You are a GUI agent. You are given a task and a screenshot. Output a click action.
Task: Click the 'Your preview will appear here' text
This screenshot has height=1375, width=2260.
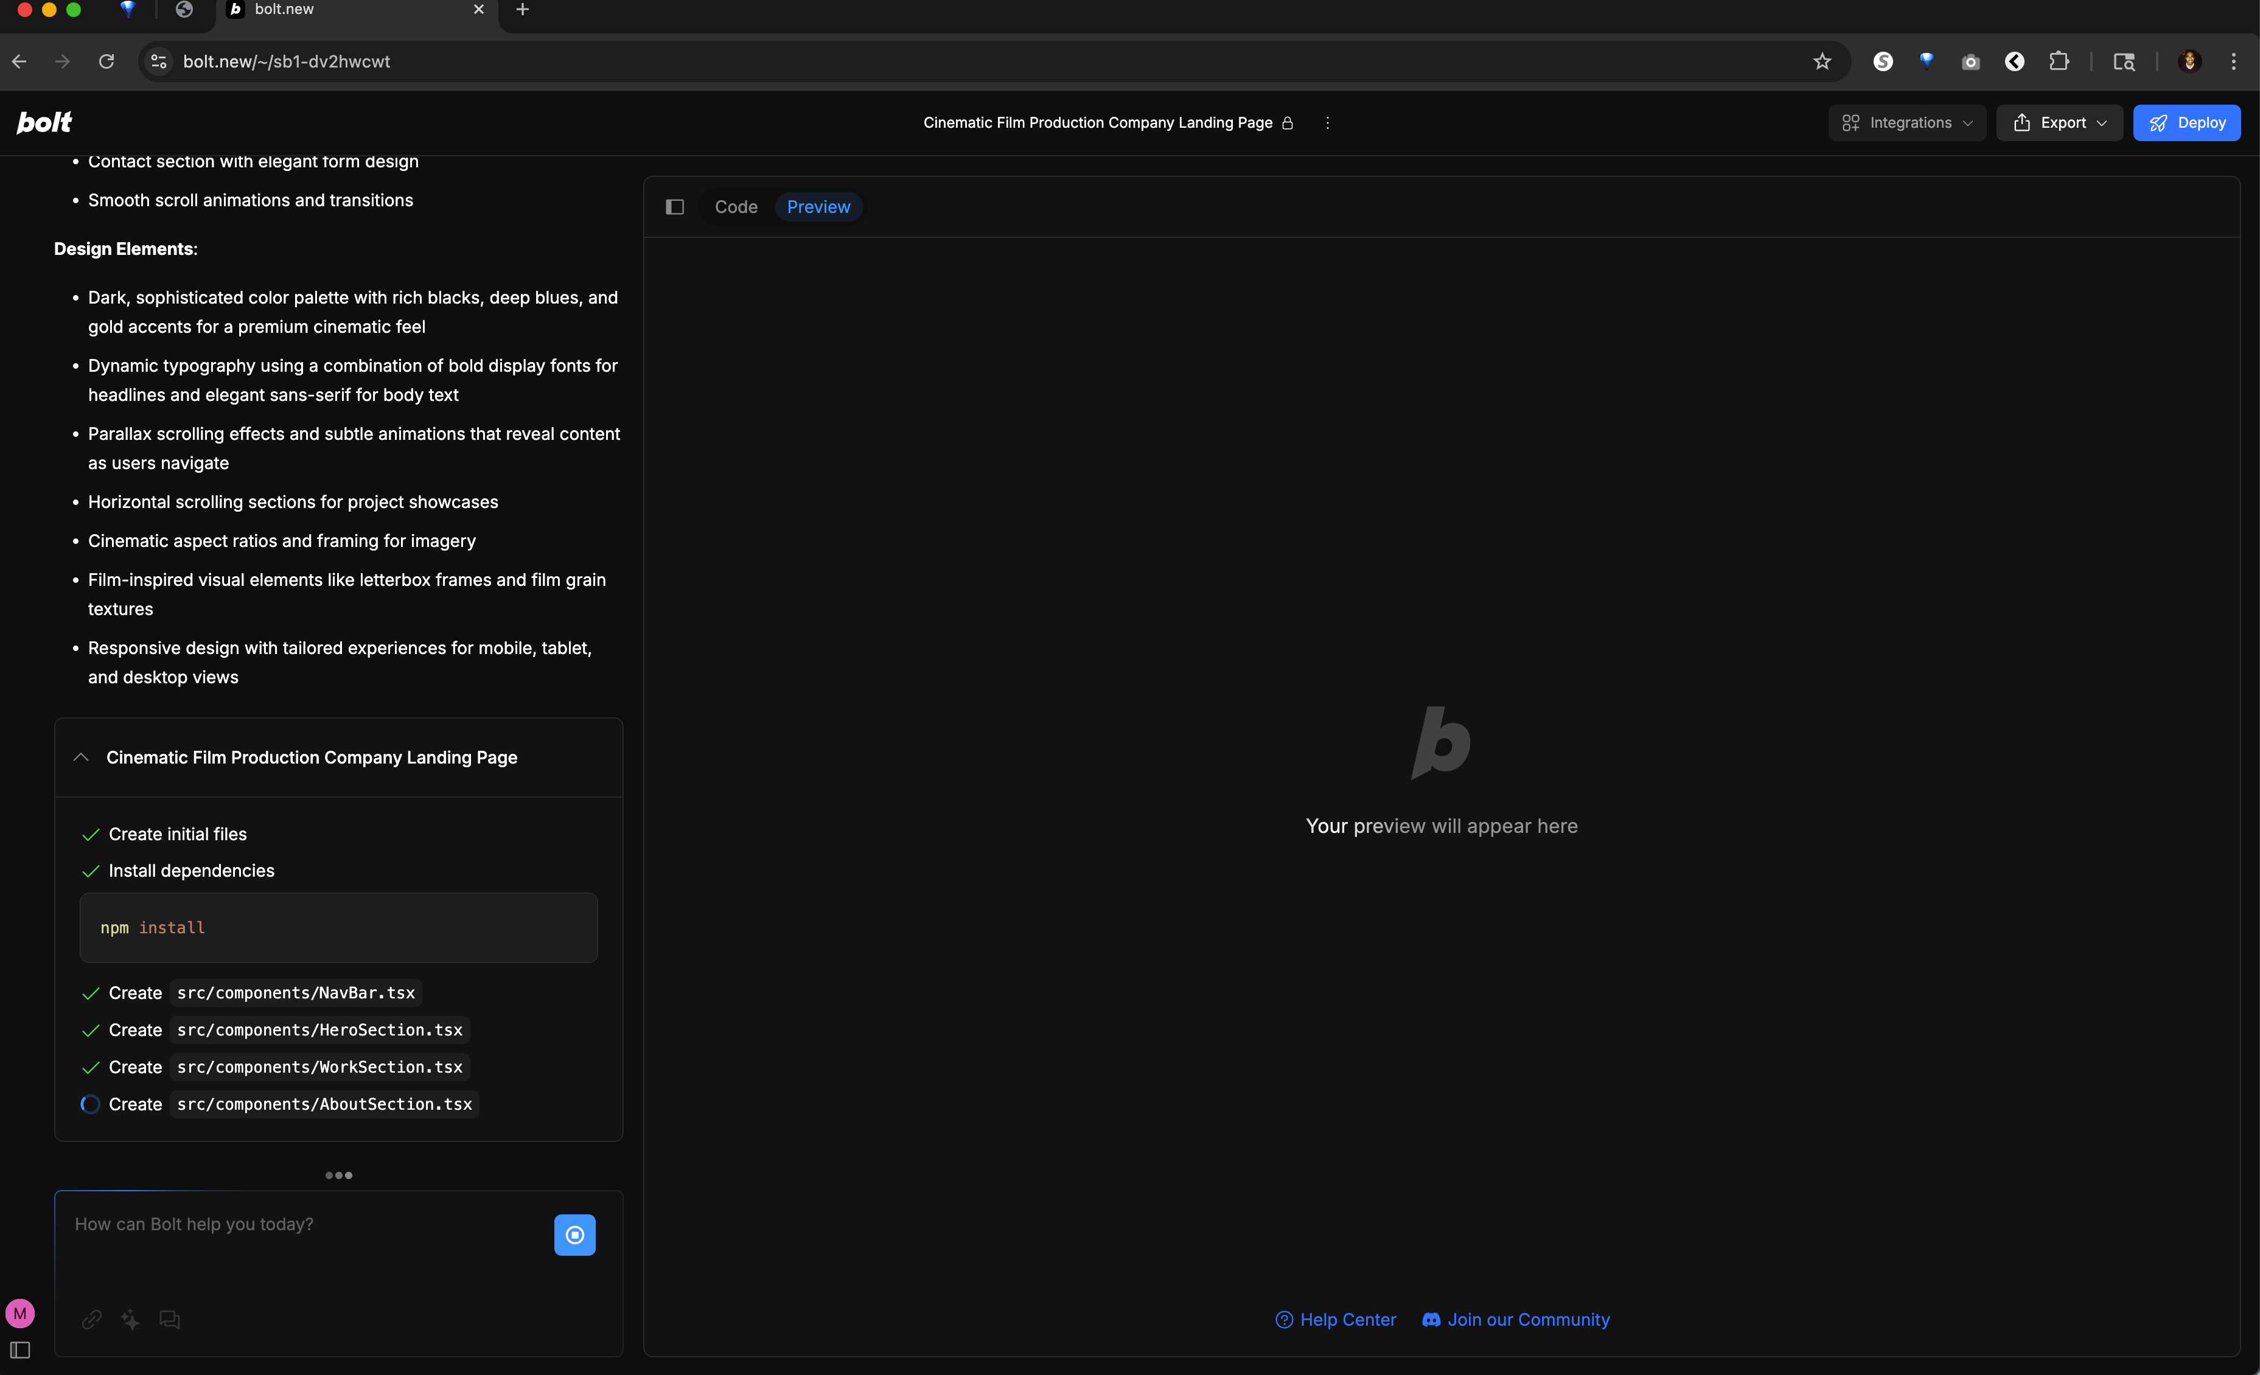[x=1441, y=826]
